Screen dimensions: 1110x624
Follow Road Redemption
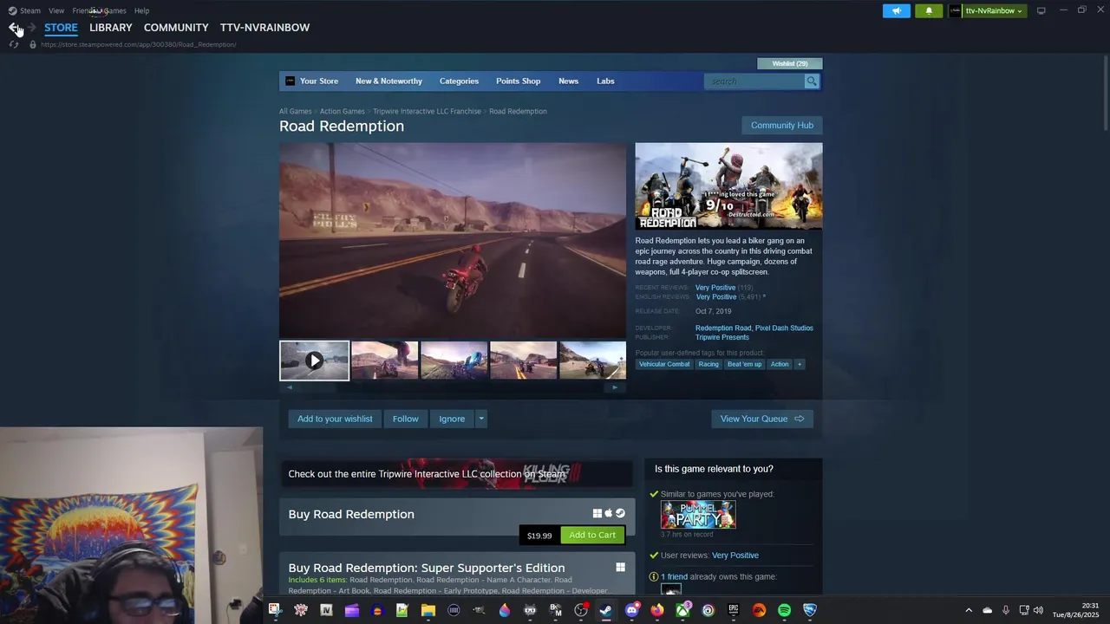pyautogui.click(x=405, y=419)
